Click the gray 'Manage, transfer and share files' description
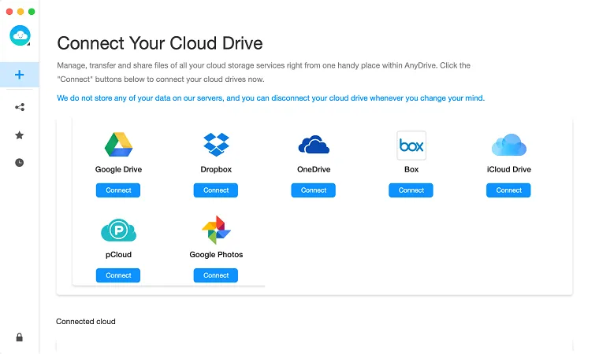The height and width of the screenshot is (354, 599). tap(263, 72)
